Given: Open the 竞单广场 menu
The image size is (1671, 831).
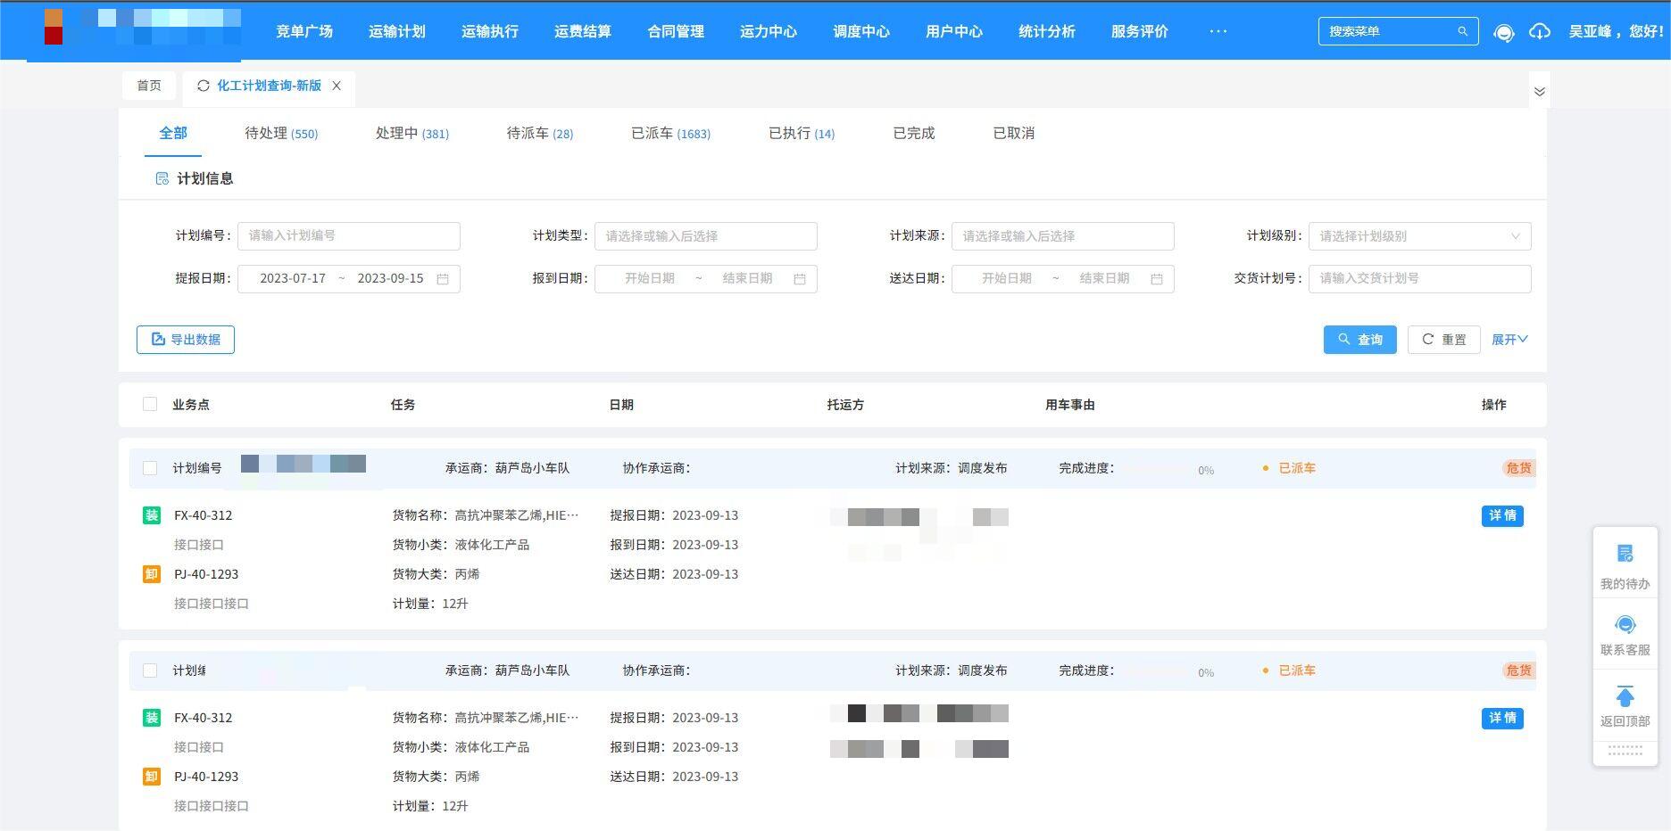Looking at the screenshot, I should tap(304, 31).
